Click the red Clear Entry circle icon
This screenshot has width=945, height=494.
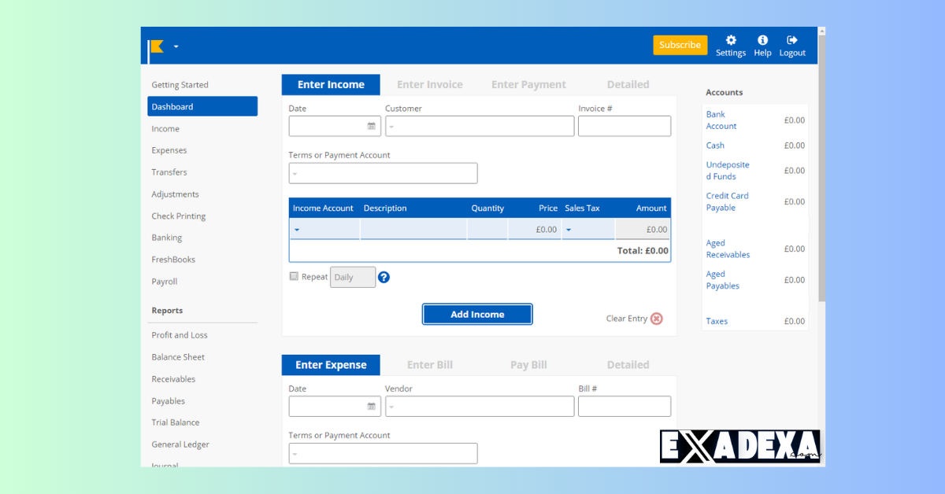point(657,319)
